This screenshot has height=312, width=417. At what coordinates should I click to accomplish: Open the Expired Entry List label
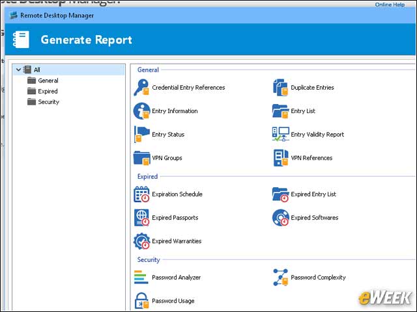click(313, 194)
